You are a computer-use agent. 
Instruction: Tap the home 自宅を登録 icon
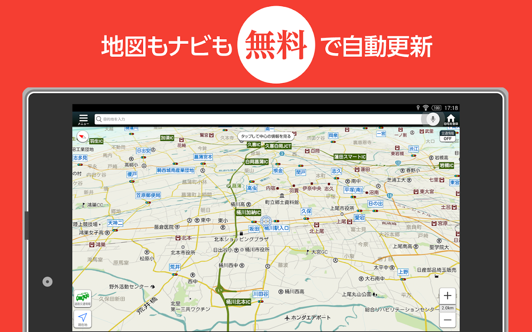coord(451,120)
